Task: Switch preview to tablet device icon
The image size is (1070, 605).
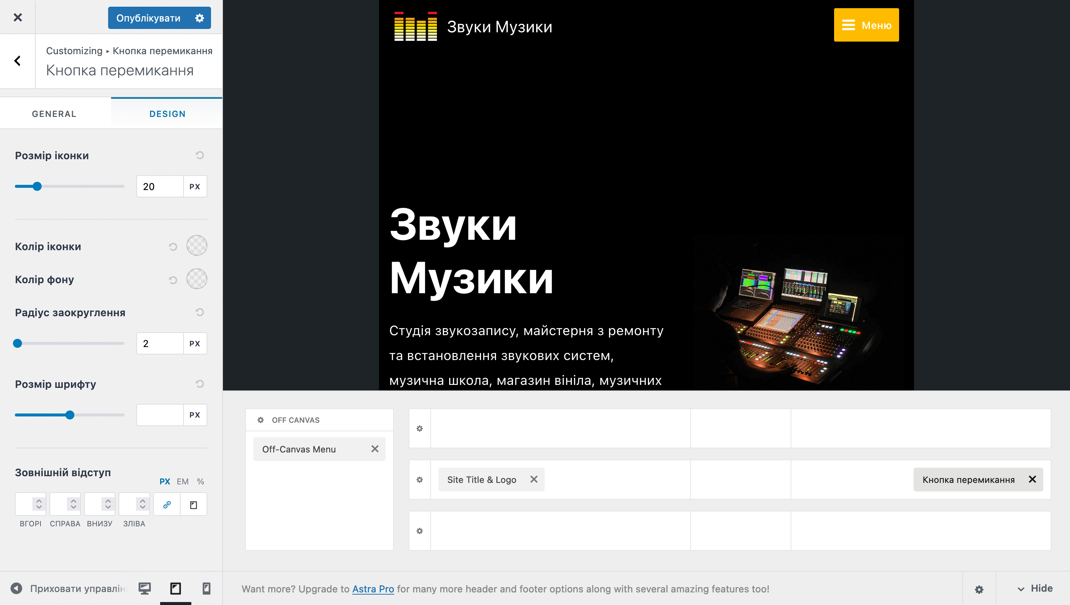Action: pos(175,588)
